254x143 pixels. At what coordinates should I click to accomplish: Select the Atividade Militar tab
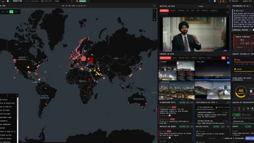[x=205, y=107]
